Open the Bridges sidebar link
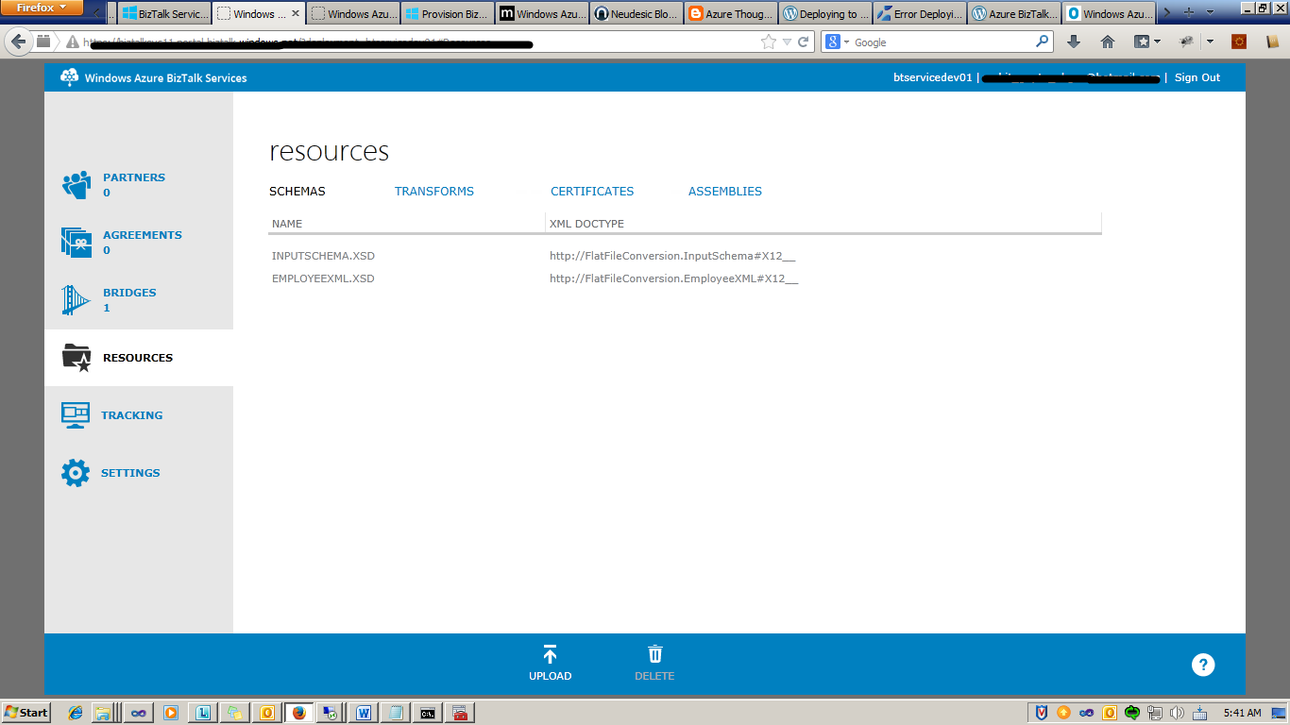 [x=129, y=293]
